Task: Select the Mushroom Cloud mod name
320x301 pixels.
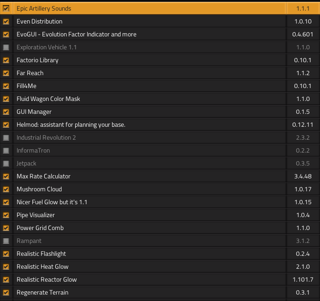Action: pyautogui.click(x=39, y=189)
